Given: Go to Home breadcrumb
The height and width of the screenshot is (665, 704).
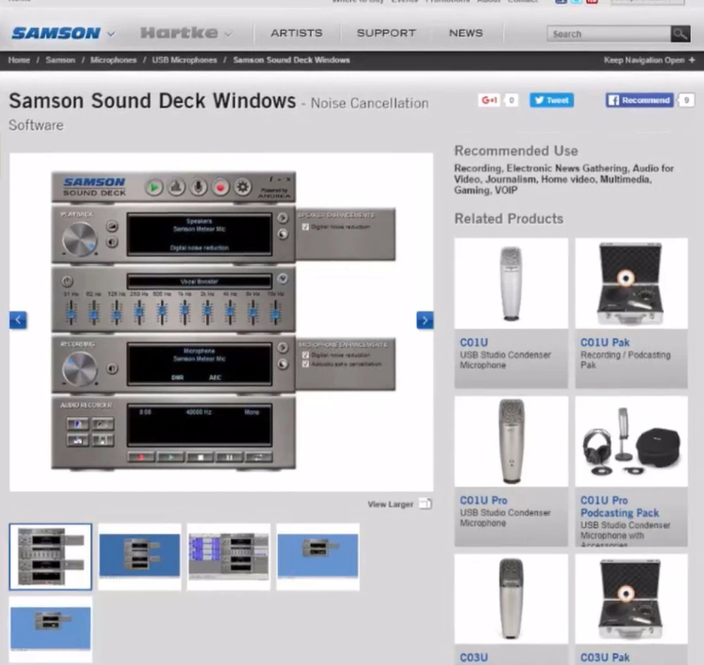Looking at the screenshot, I should [19, 60].
